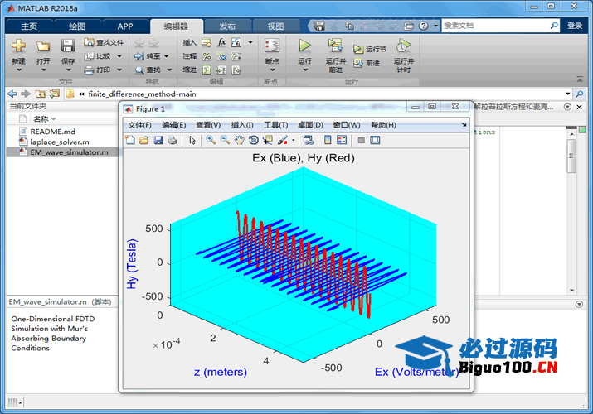This screenshot has width=593, height=414.
Task: Switch to the Publish (发布) tab
Action: coord(227,26)
